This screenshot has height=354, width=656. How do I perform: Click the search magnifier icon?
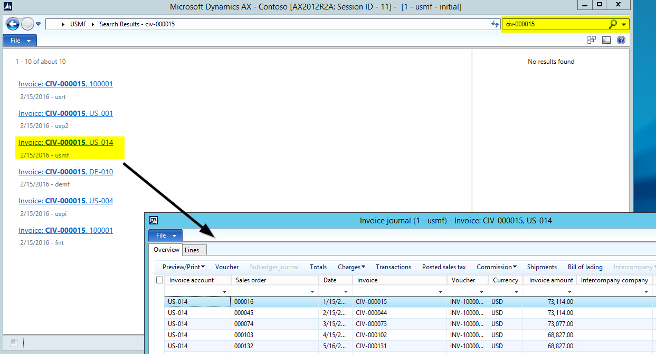pyautogui.click(x=613, y=24)
